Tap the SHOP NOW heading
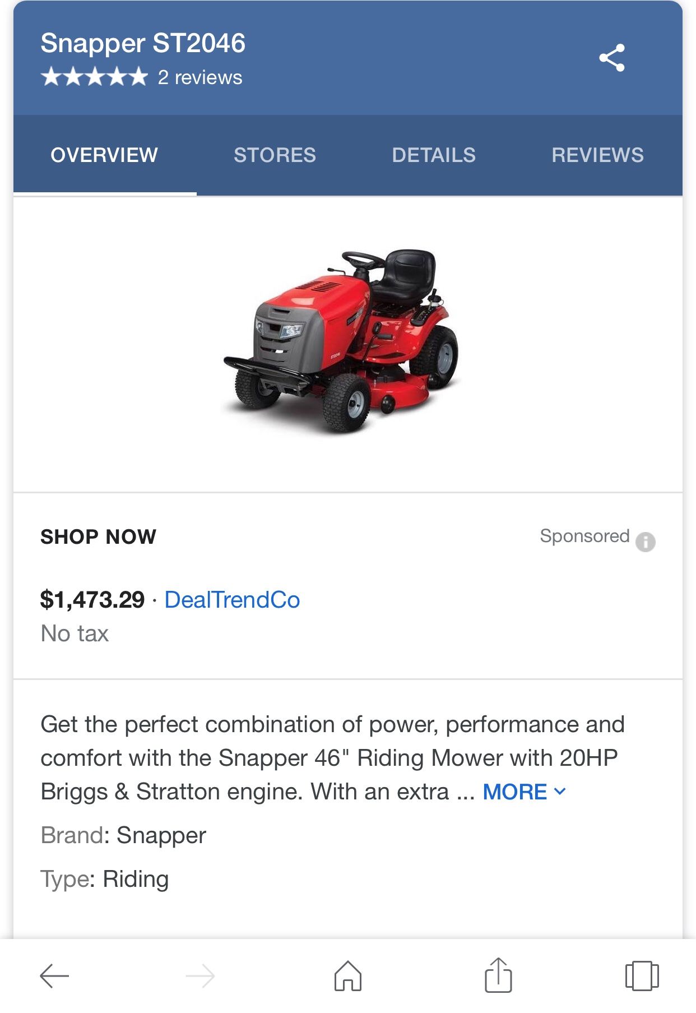The width and height of the screenshot is (696, 1013). point(98,537)
